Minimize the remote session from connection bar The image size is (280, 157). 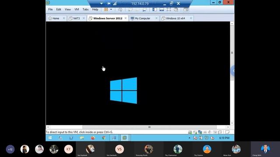pyautogui.click(x=164, y=4)
